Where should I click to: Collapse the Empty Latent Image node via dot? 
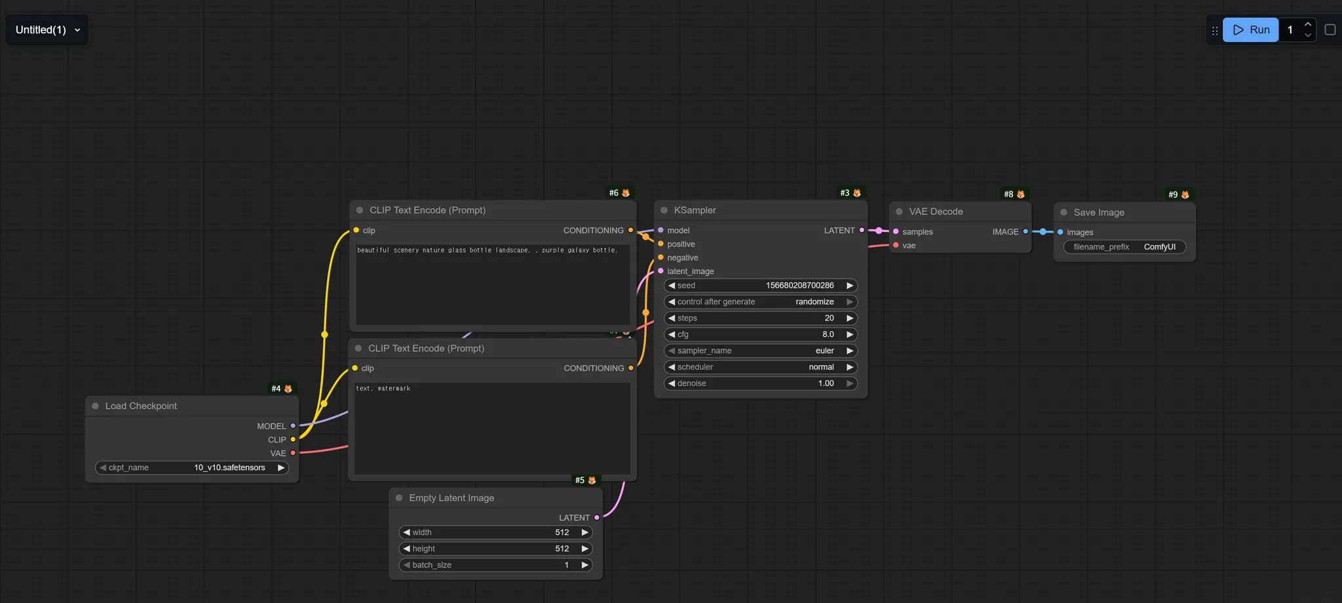point(399,498)
